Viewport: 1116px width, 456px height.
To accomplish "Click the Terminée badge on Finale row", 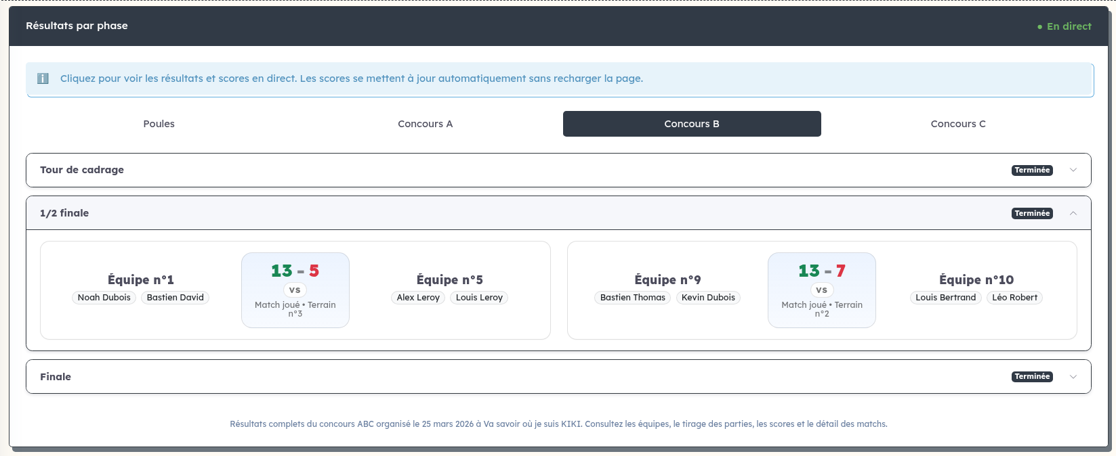I will pos(1032,377).
